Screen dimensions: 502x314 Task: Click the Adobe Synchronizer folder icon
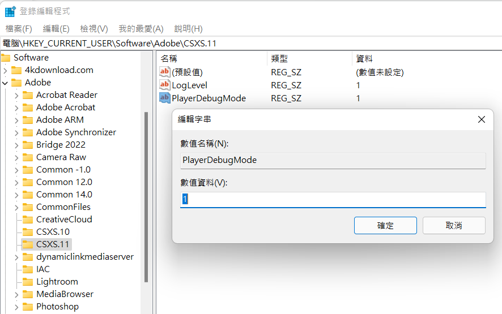(28, 132)
